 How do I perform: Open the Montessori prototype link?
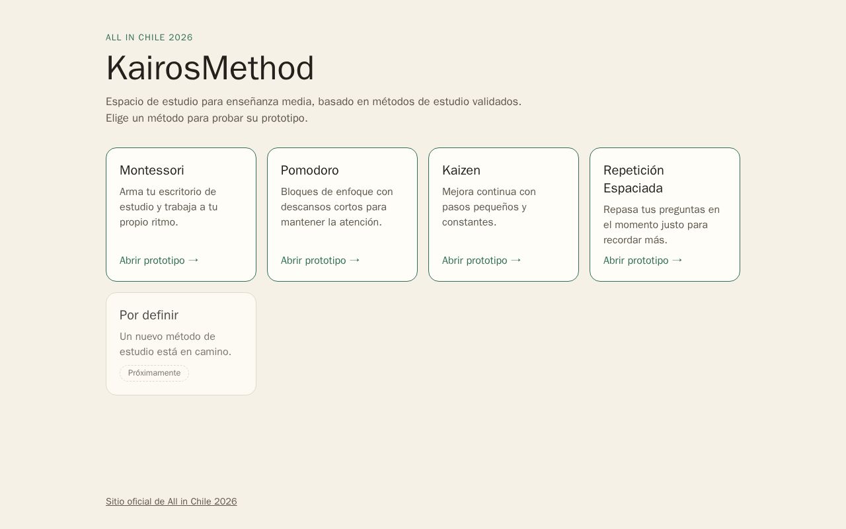pos(159,261)
